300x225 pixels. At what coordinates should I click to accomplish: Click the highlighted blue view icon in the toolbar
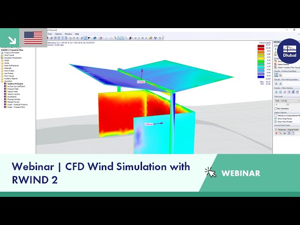(x=85, y=38)
